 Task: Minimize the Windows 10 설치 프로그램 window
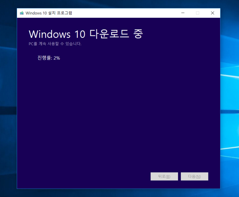183,13
